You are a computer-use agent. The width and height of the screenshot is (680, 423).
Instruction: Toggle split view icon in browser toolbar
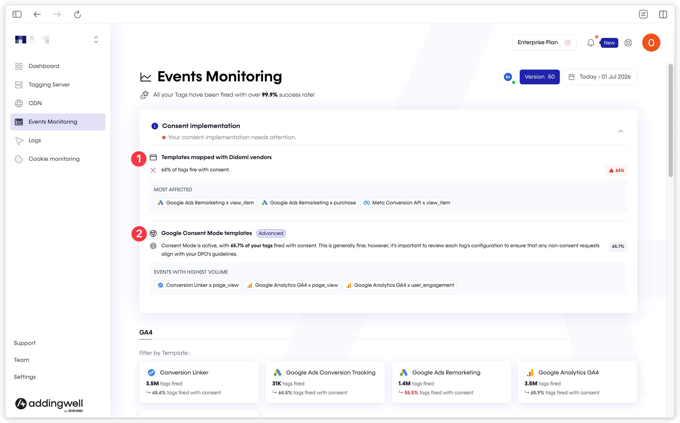[x=663, y=14]
